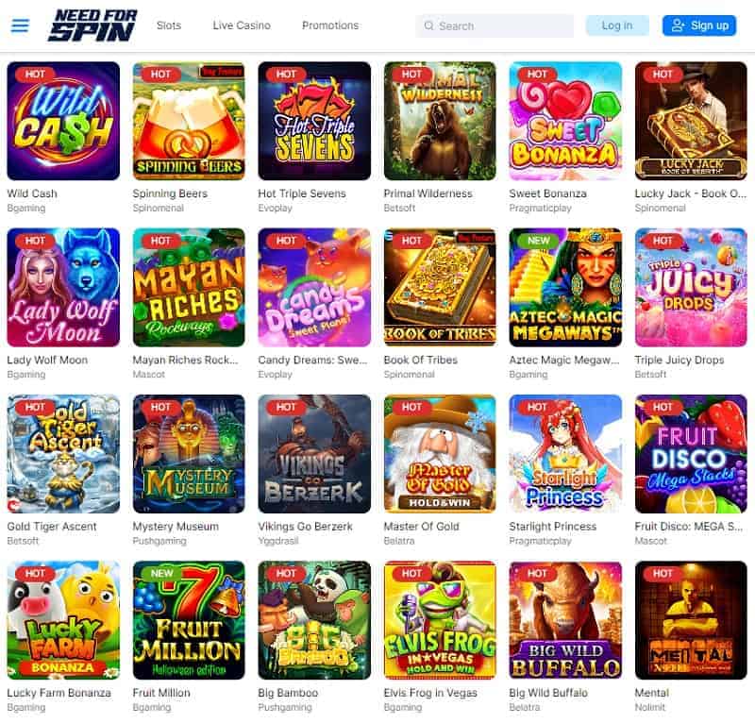Open Hot Triple Sevens game image
The width and height of the screenshot is (755, 723).
coord(314,121)
